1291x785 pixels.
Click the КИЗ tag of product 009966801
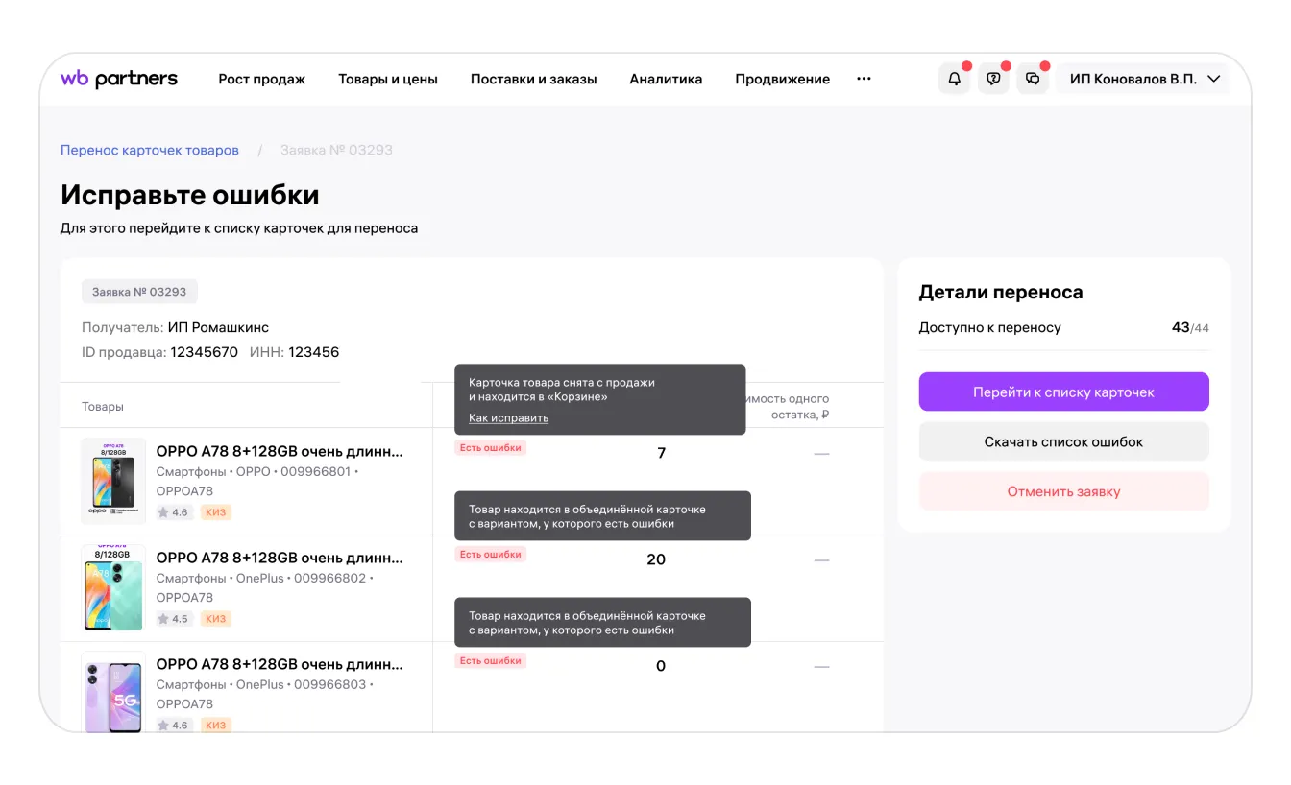click(216, 512)
